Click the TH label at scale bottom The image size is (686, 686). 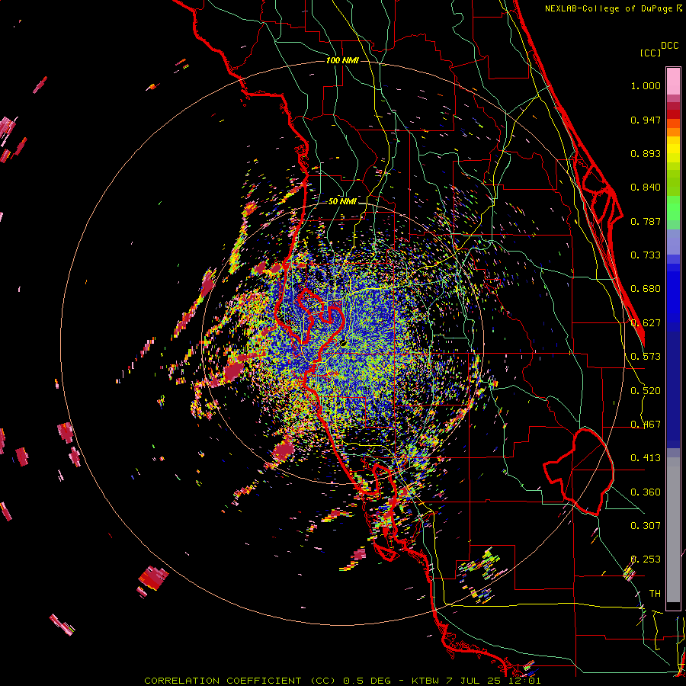point(655,594)
